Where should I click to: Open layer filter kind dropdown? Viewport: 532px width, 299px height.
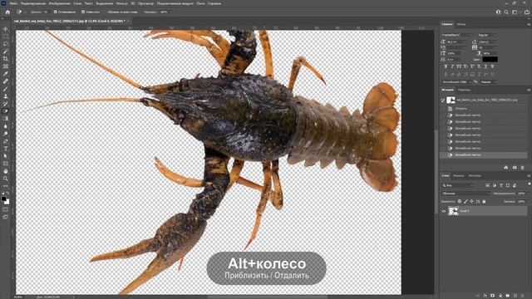click(457, 185)
